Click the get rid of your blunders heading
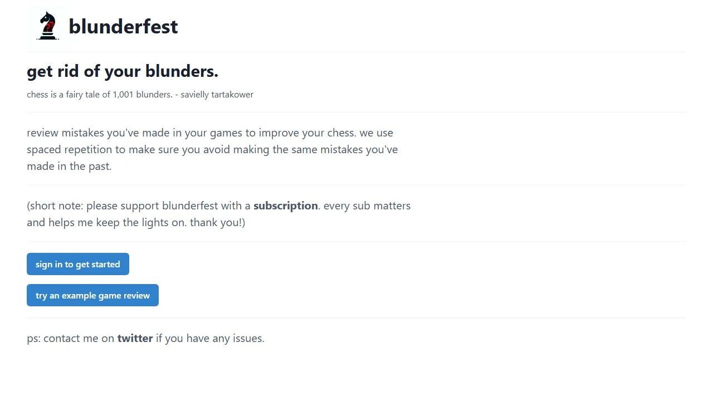The width and height of the screenshot is (713, 401). point(123,71)
